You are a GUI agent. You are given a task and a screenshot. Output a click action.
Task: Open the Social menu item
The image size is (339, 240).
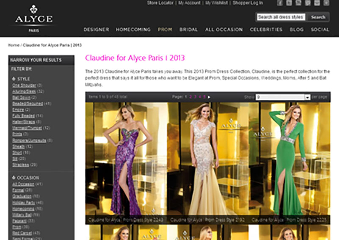(320, 30)
